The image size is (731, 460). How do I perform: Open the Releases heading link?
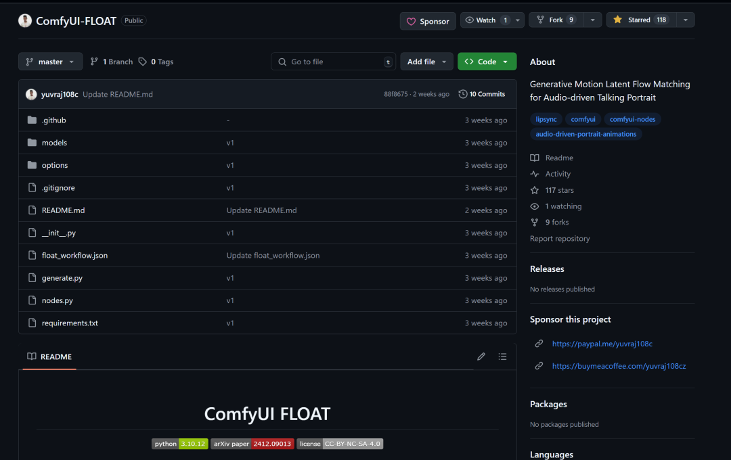click(547, 269)
